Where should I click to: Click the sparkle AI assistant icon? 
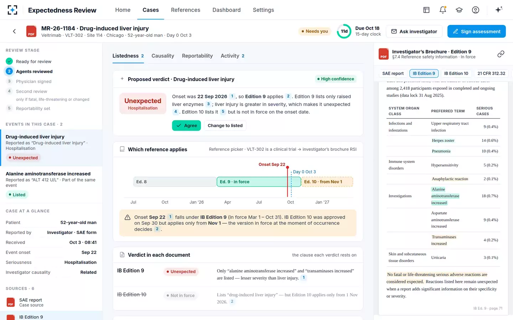coord(499,10)
